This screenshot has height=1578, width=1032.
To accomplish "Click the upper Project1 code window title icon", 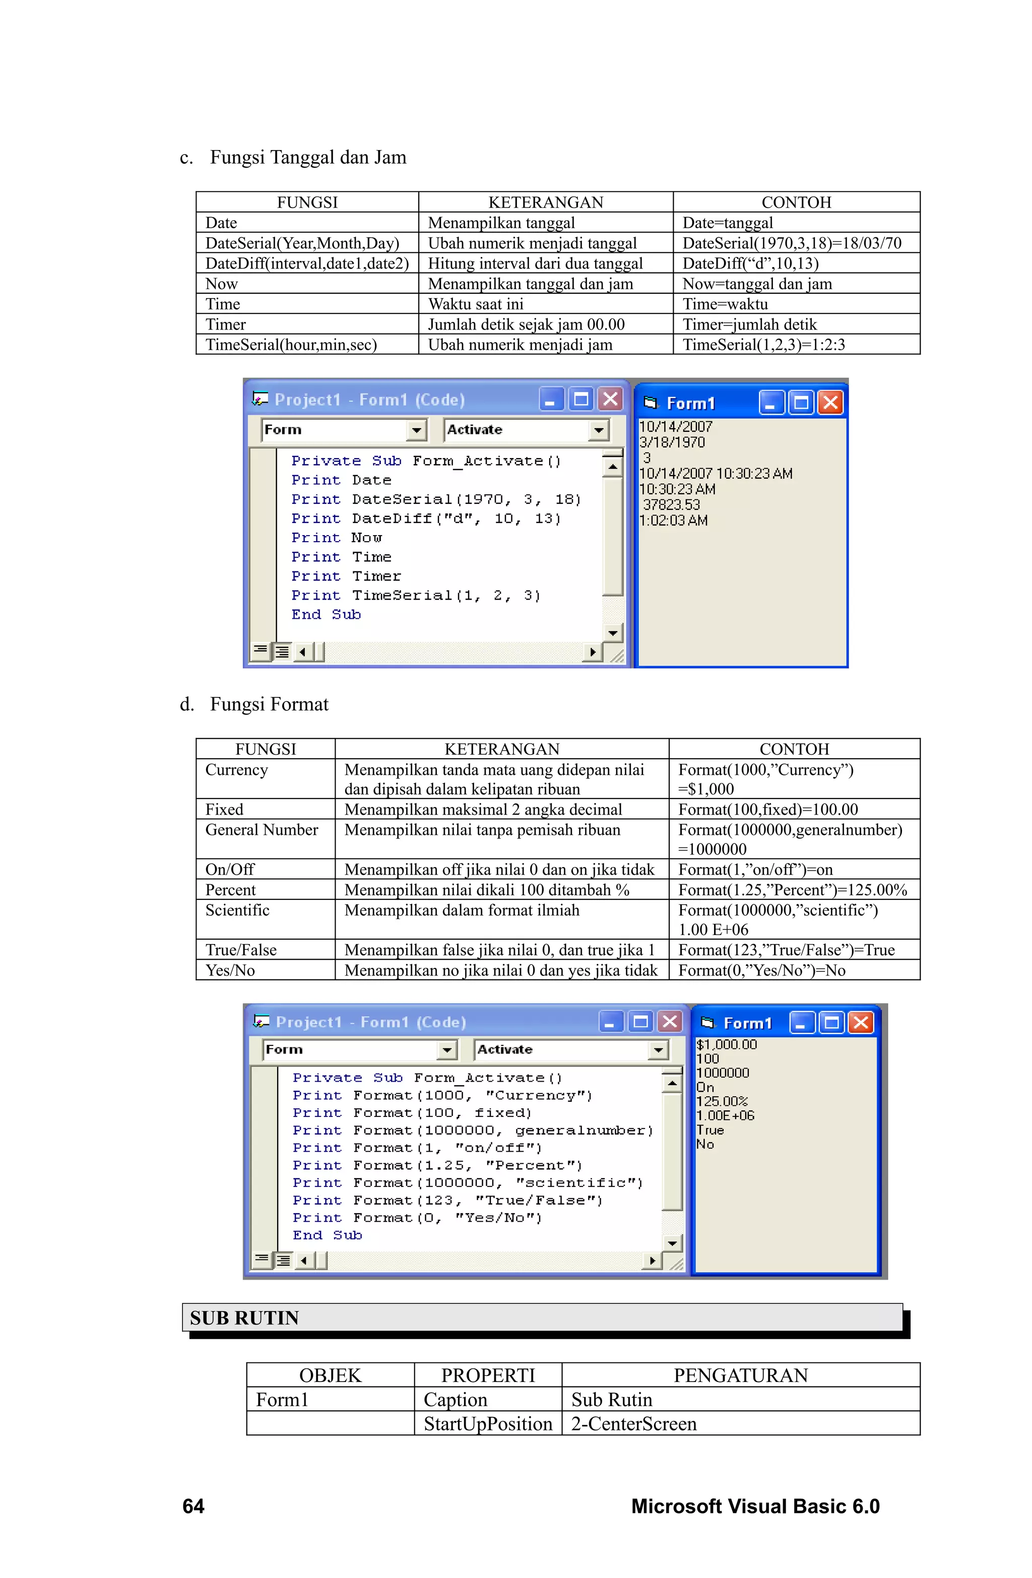I will point(260,399).
